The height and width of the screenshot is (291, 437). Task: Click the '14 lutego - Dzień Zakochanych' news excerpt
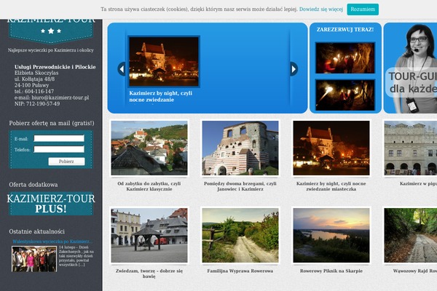click(x=76, y=255)
